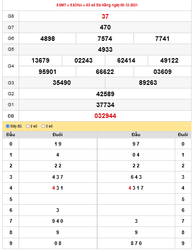Click the G1 result 37734

105,105
